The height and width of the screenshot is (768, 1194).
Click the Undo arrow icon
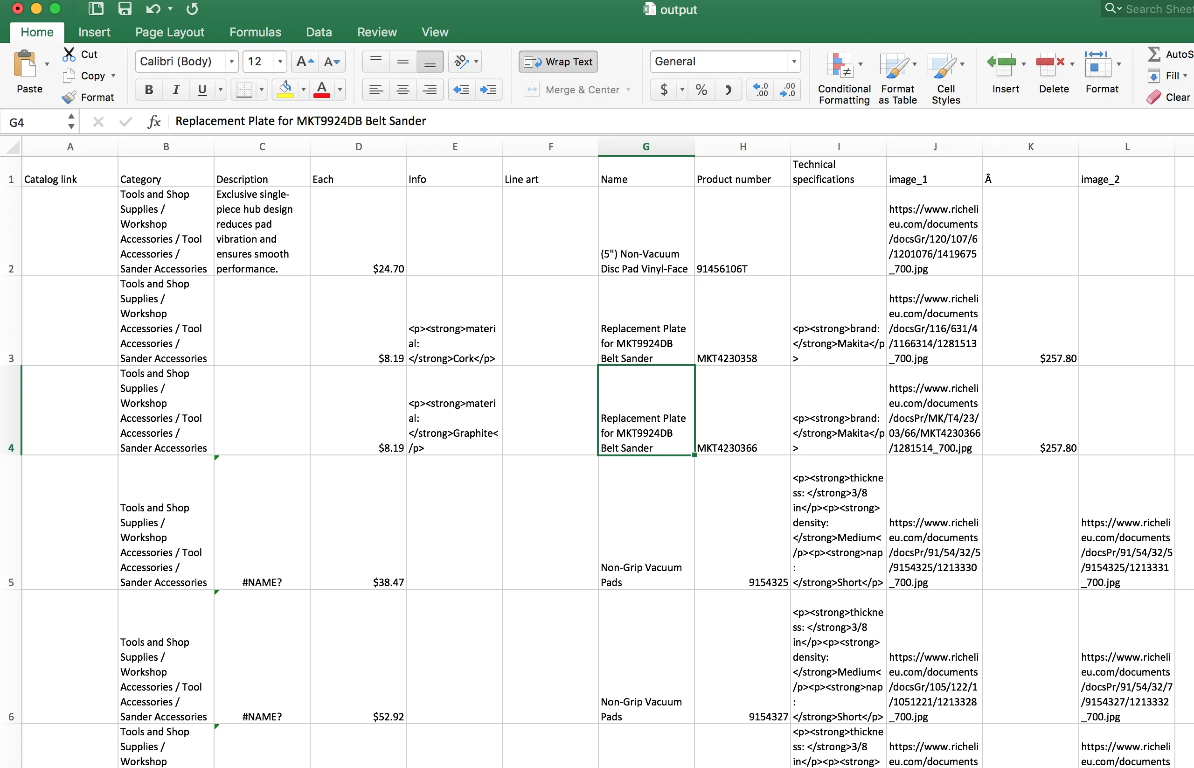[153, 8]
